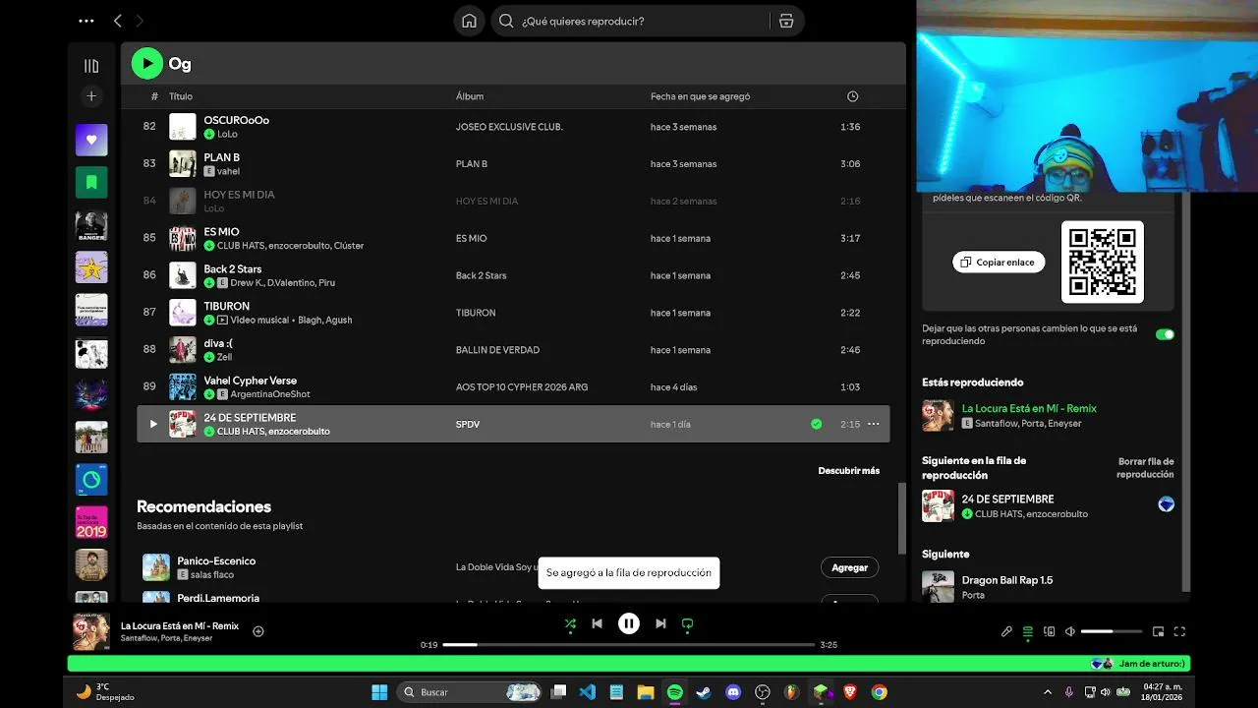The height and width of the screenshot is (708, 1258).
Task: Toggle shuffle in the player controls
Action: point(570,623)
